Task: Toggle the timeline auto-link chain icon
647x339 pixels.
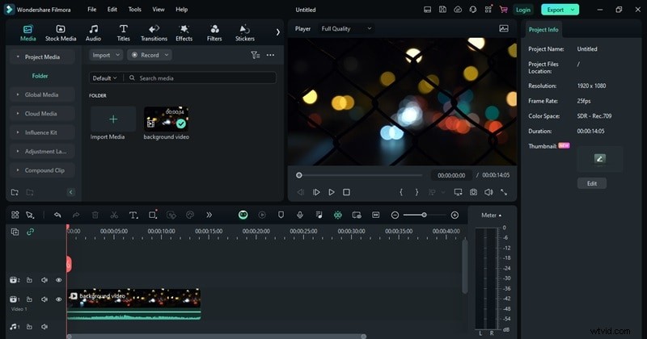Action: pyautogui.click(x=31, y=232)
